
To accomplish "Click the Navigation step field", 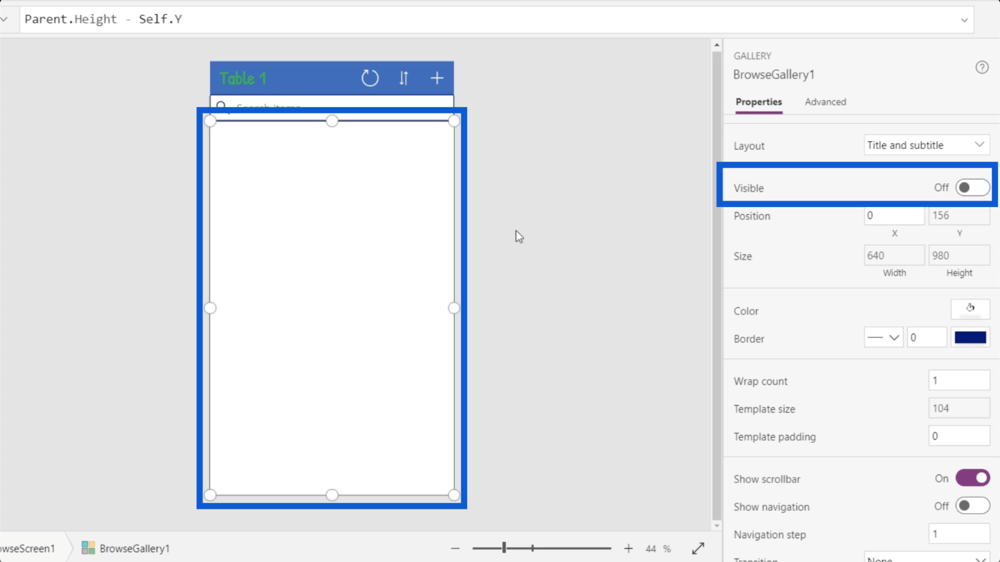I will 959,534.
